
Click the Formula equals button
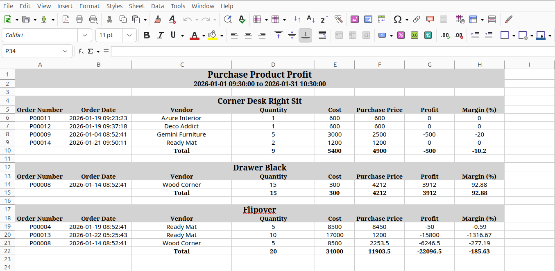tap(106, 51)
